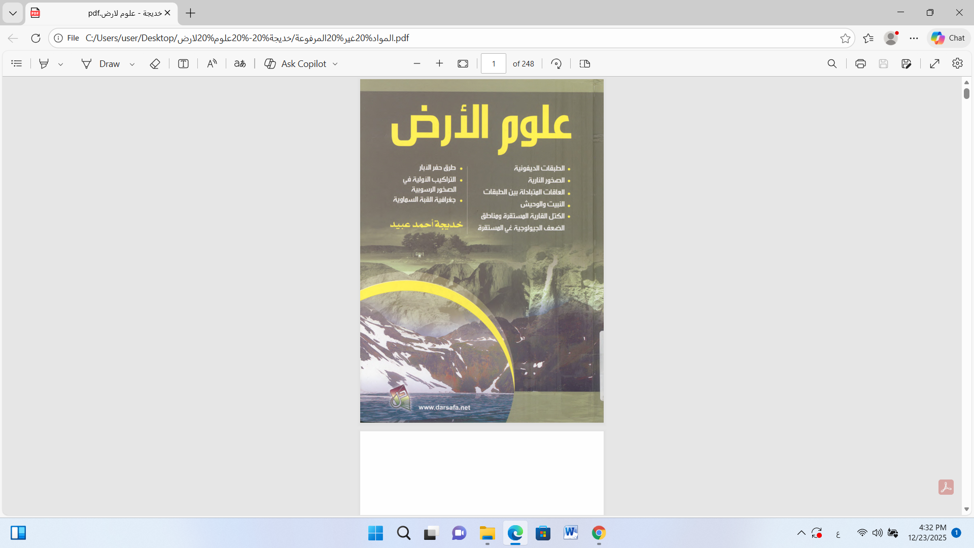Click the address bar URL

[x=247, y=38]
